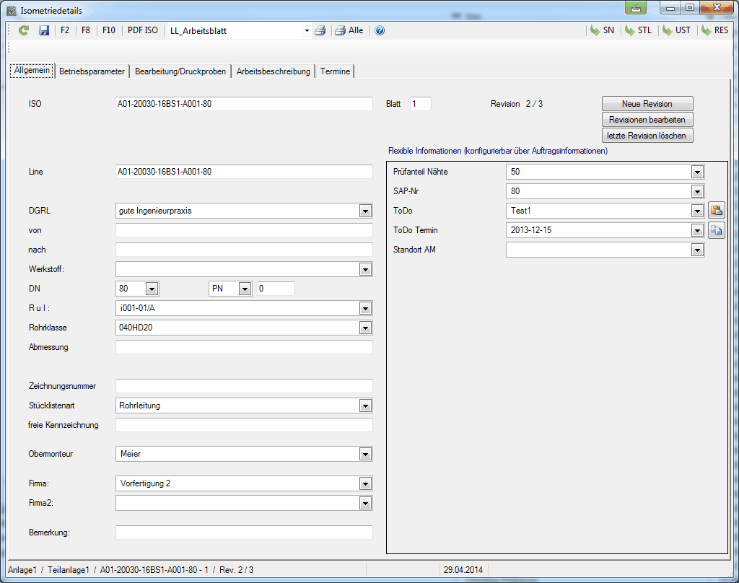The height and width of the screenshot is (583, 739).
Task: Click the Neue Revision button
Action: [x=647, y=104]
